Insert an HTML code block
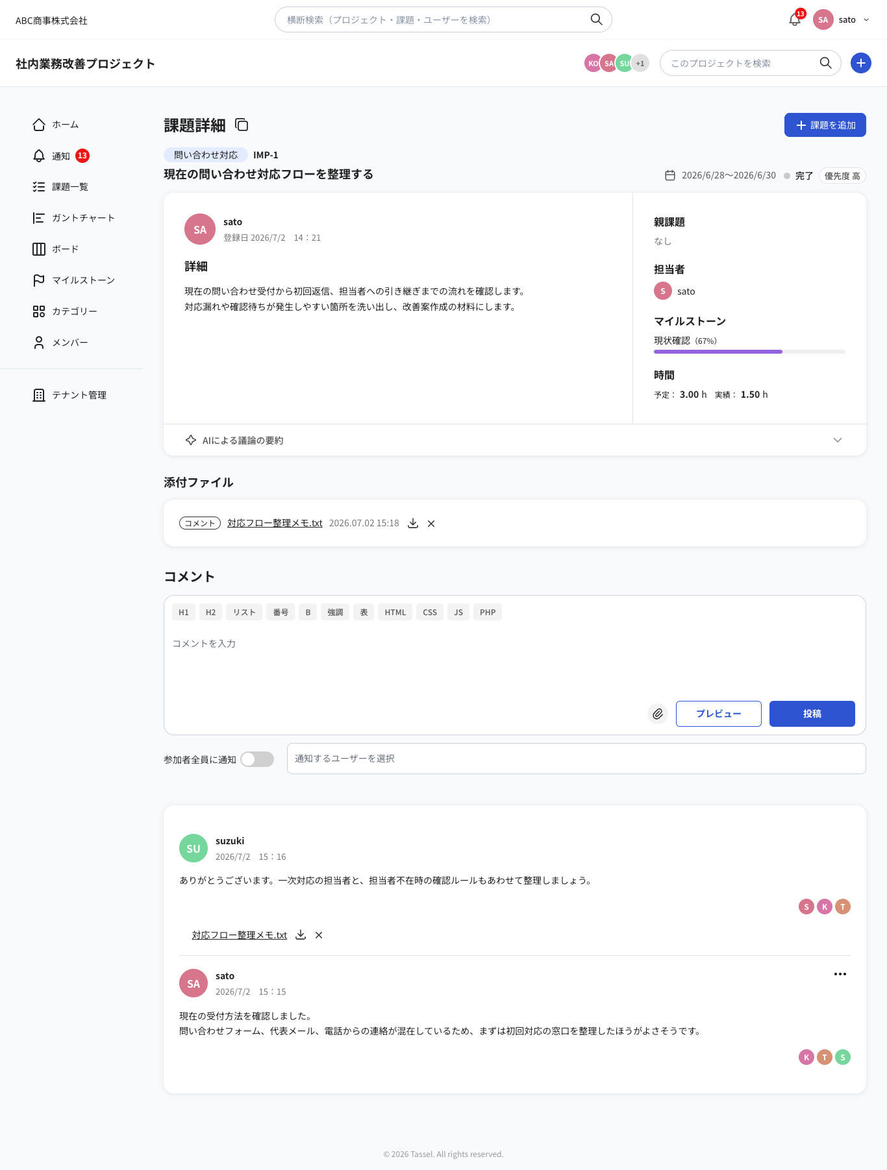887x1170 pixels. [395, 612]
